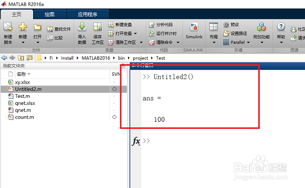
Task: Click Clear Commands (清除命令)
Action: (161, 42)
